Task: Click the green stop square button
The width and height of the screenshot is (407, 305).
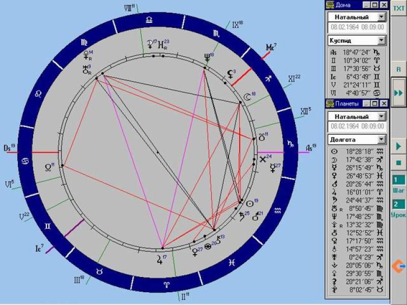Action: (x=398, y=163)
